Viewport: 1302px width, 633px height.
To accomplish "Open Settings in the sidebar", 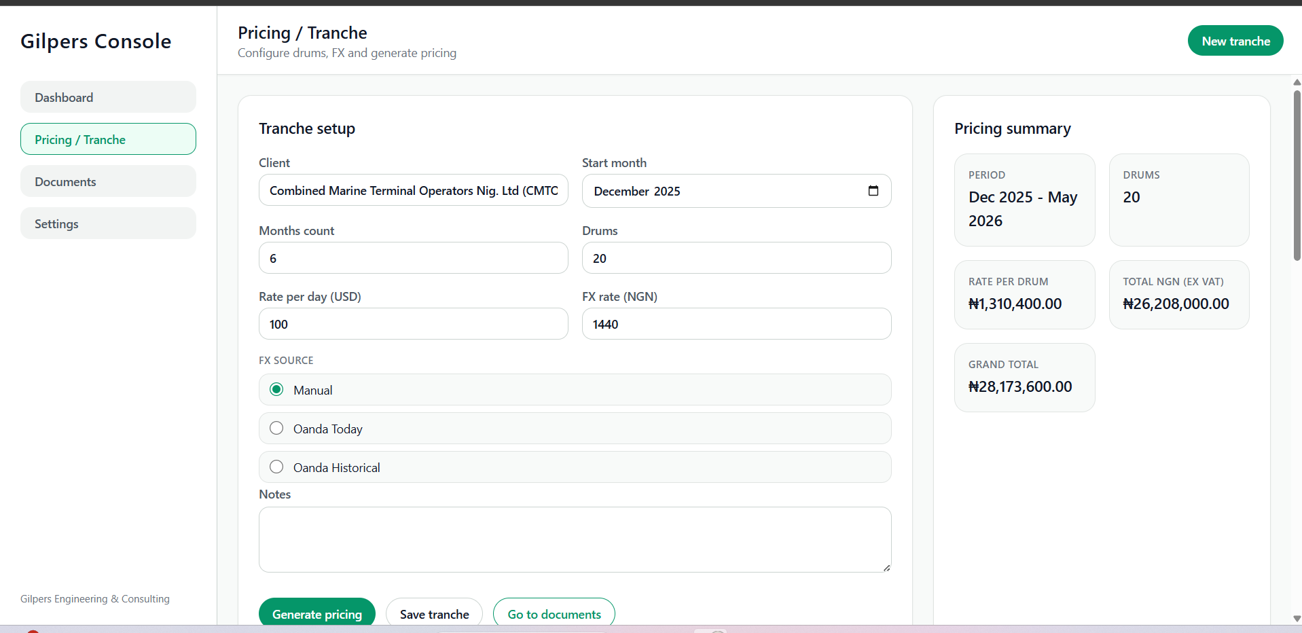I will (108, 223).
